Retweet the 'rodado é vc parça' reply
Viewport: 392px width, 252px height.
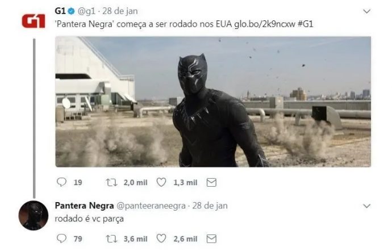[111, 239]
